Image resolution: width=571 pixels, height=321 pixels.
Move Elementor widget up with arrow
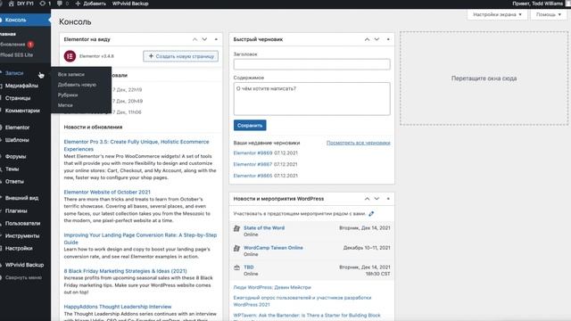pyautogui.click(x=194, y=39)
